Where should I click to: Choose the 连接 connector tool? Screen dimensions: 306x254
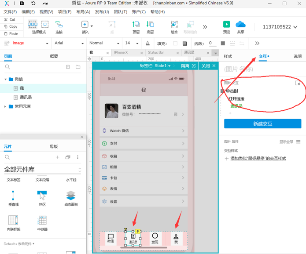tap(59, 24)
